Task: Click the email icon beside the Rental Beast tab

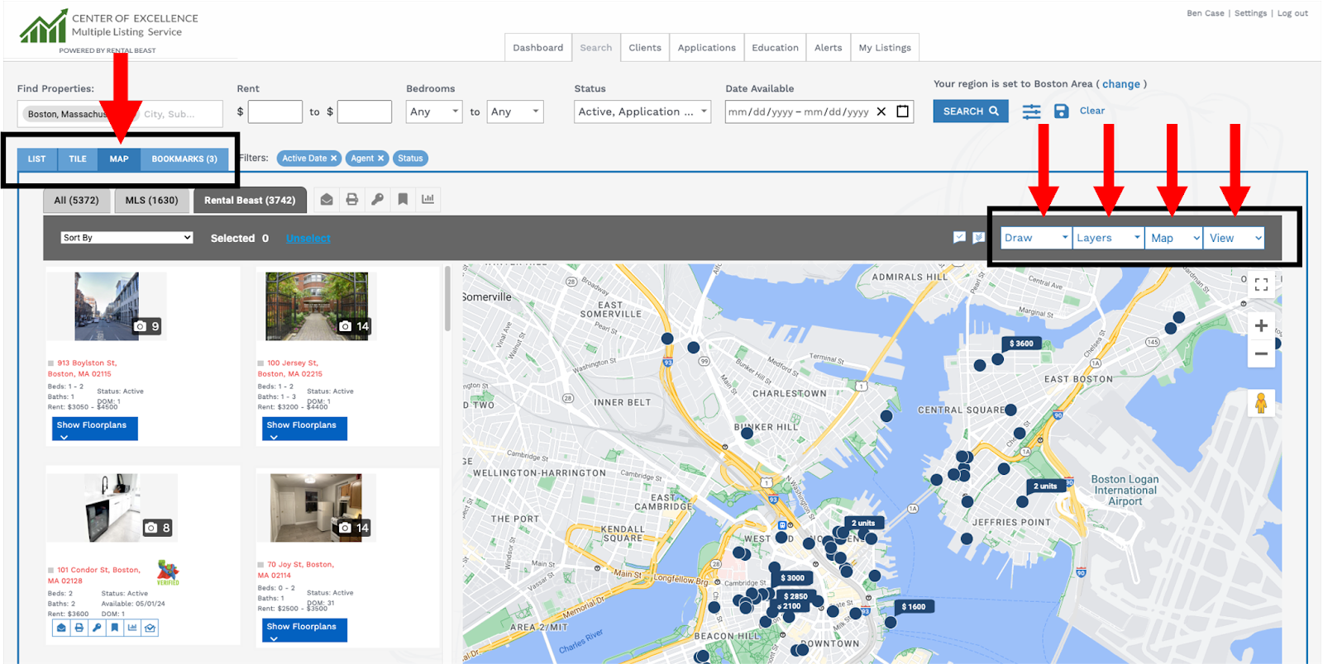Action: (327, 199)
